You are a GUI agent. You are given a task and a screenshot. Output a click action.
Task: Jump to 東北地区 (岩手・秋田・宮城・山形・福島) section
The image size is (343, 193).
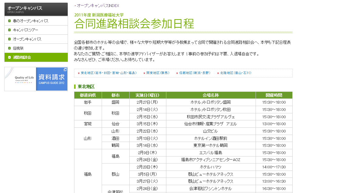click(109, 73)
